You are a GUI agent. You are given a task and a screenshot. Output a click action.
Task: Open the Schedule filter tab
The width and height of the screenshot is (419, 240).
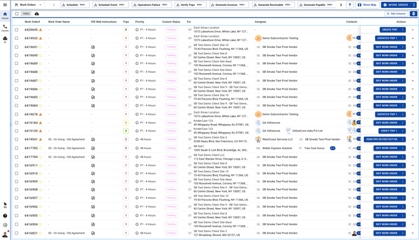(75, 5)
